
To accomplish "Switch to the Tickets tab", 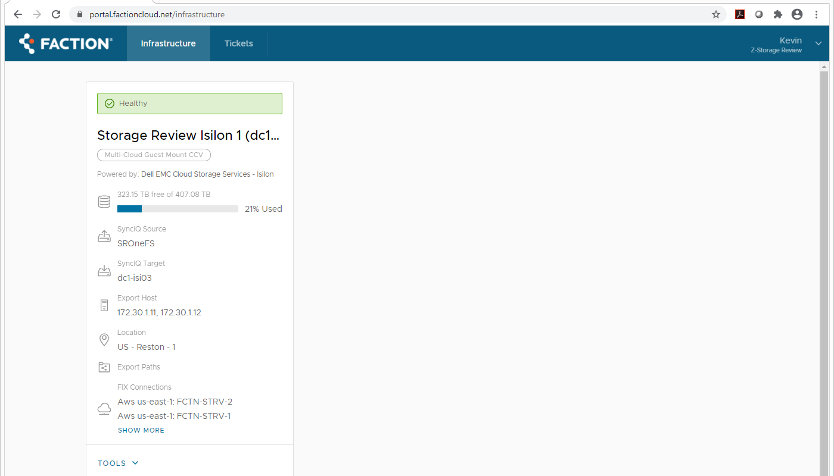I will pyautogui.click(x=239, y=43).
